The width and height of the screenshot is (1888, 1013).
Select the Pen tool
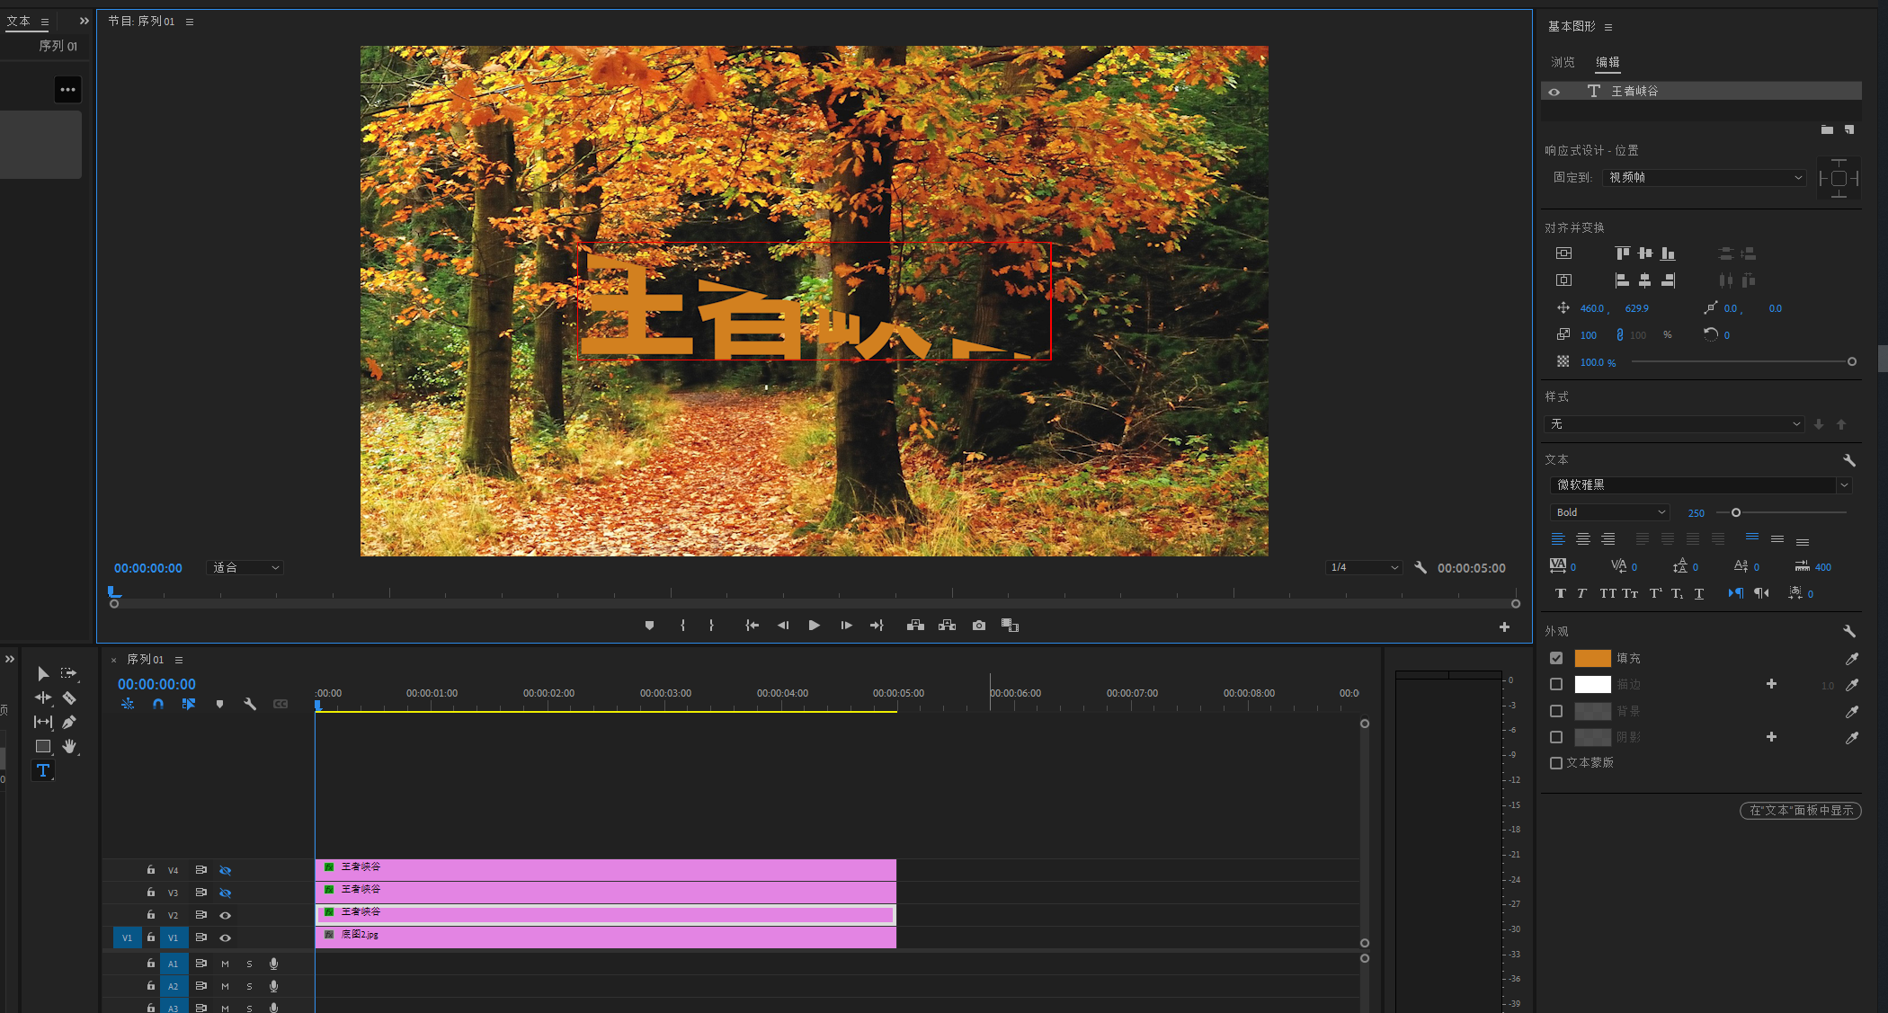pos(69,722)
